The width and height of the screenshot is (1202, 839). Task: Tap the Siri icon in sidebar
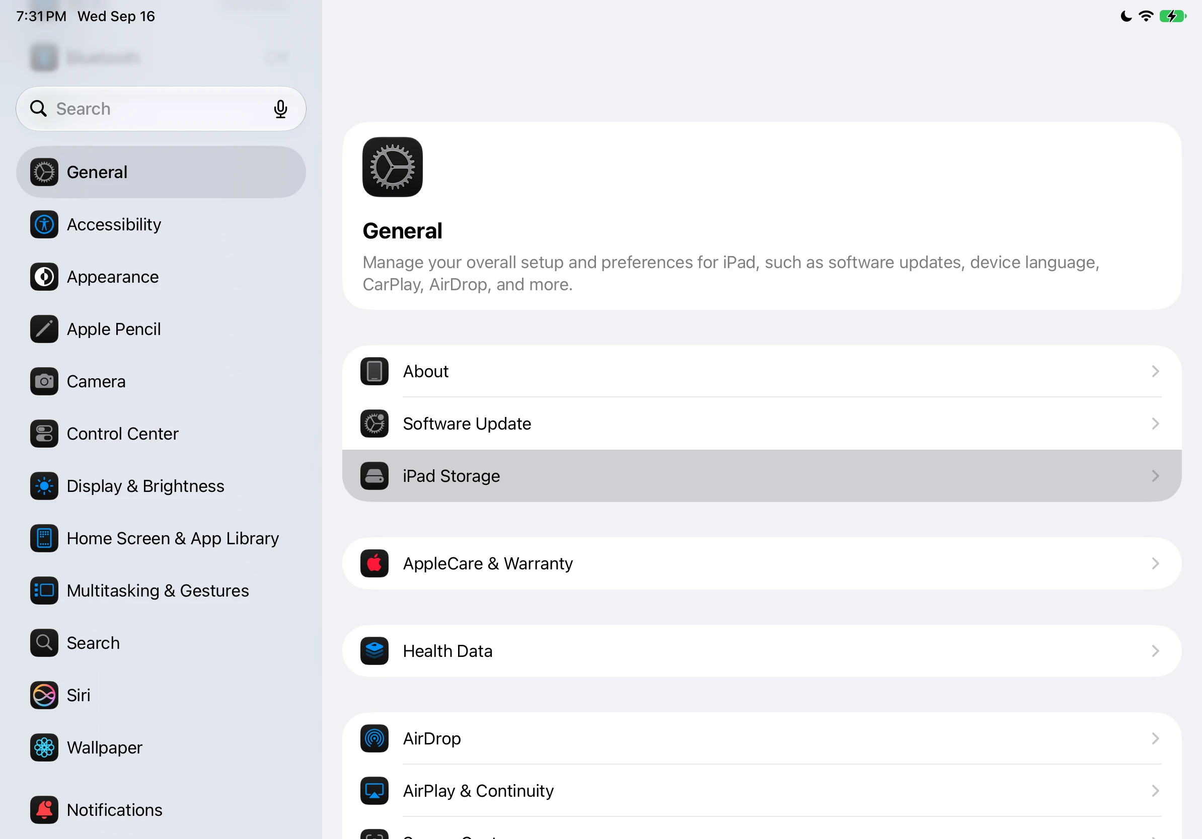pyautogui.click(x=44, y=695)
